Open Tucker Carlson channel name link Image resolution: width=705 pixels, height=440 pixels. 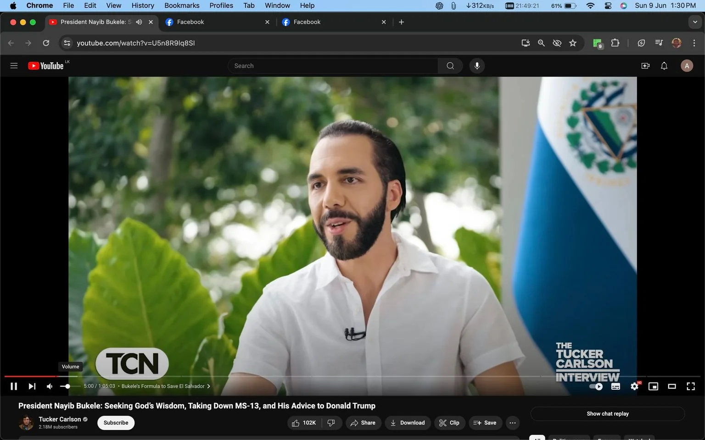(60, 419)
